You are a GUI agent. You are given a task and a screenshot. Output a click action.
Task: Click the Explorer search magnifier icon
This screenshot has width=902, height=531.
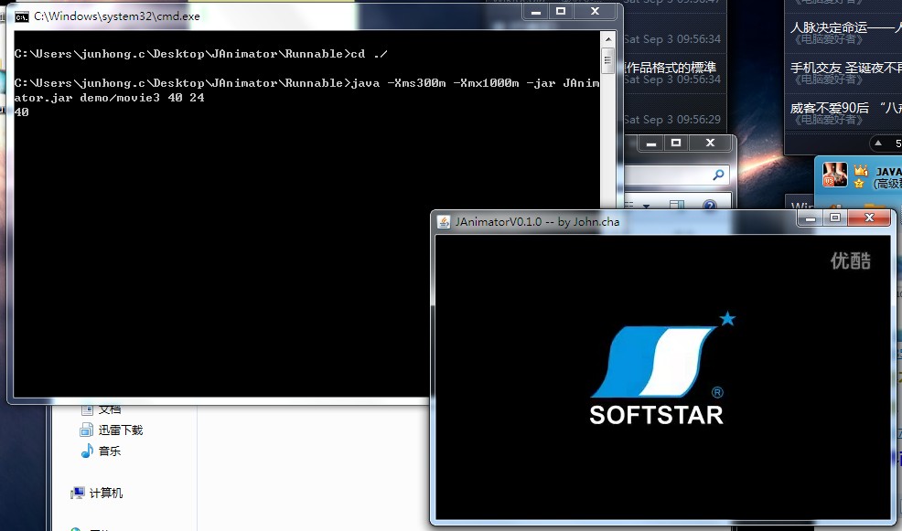[719, 175]
